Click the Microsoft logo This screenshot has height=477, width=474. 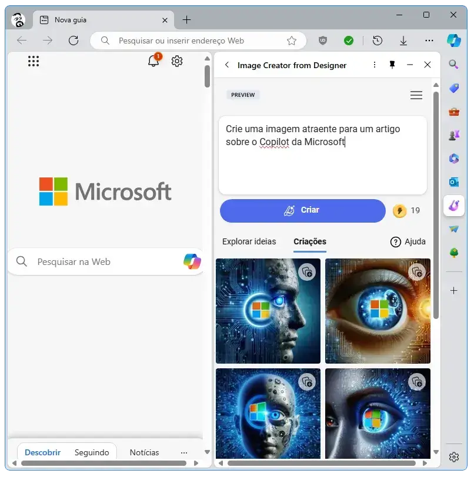(105, 192)
